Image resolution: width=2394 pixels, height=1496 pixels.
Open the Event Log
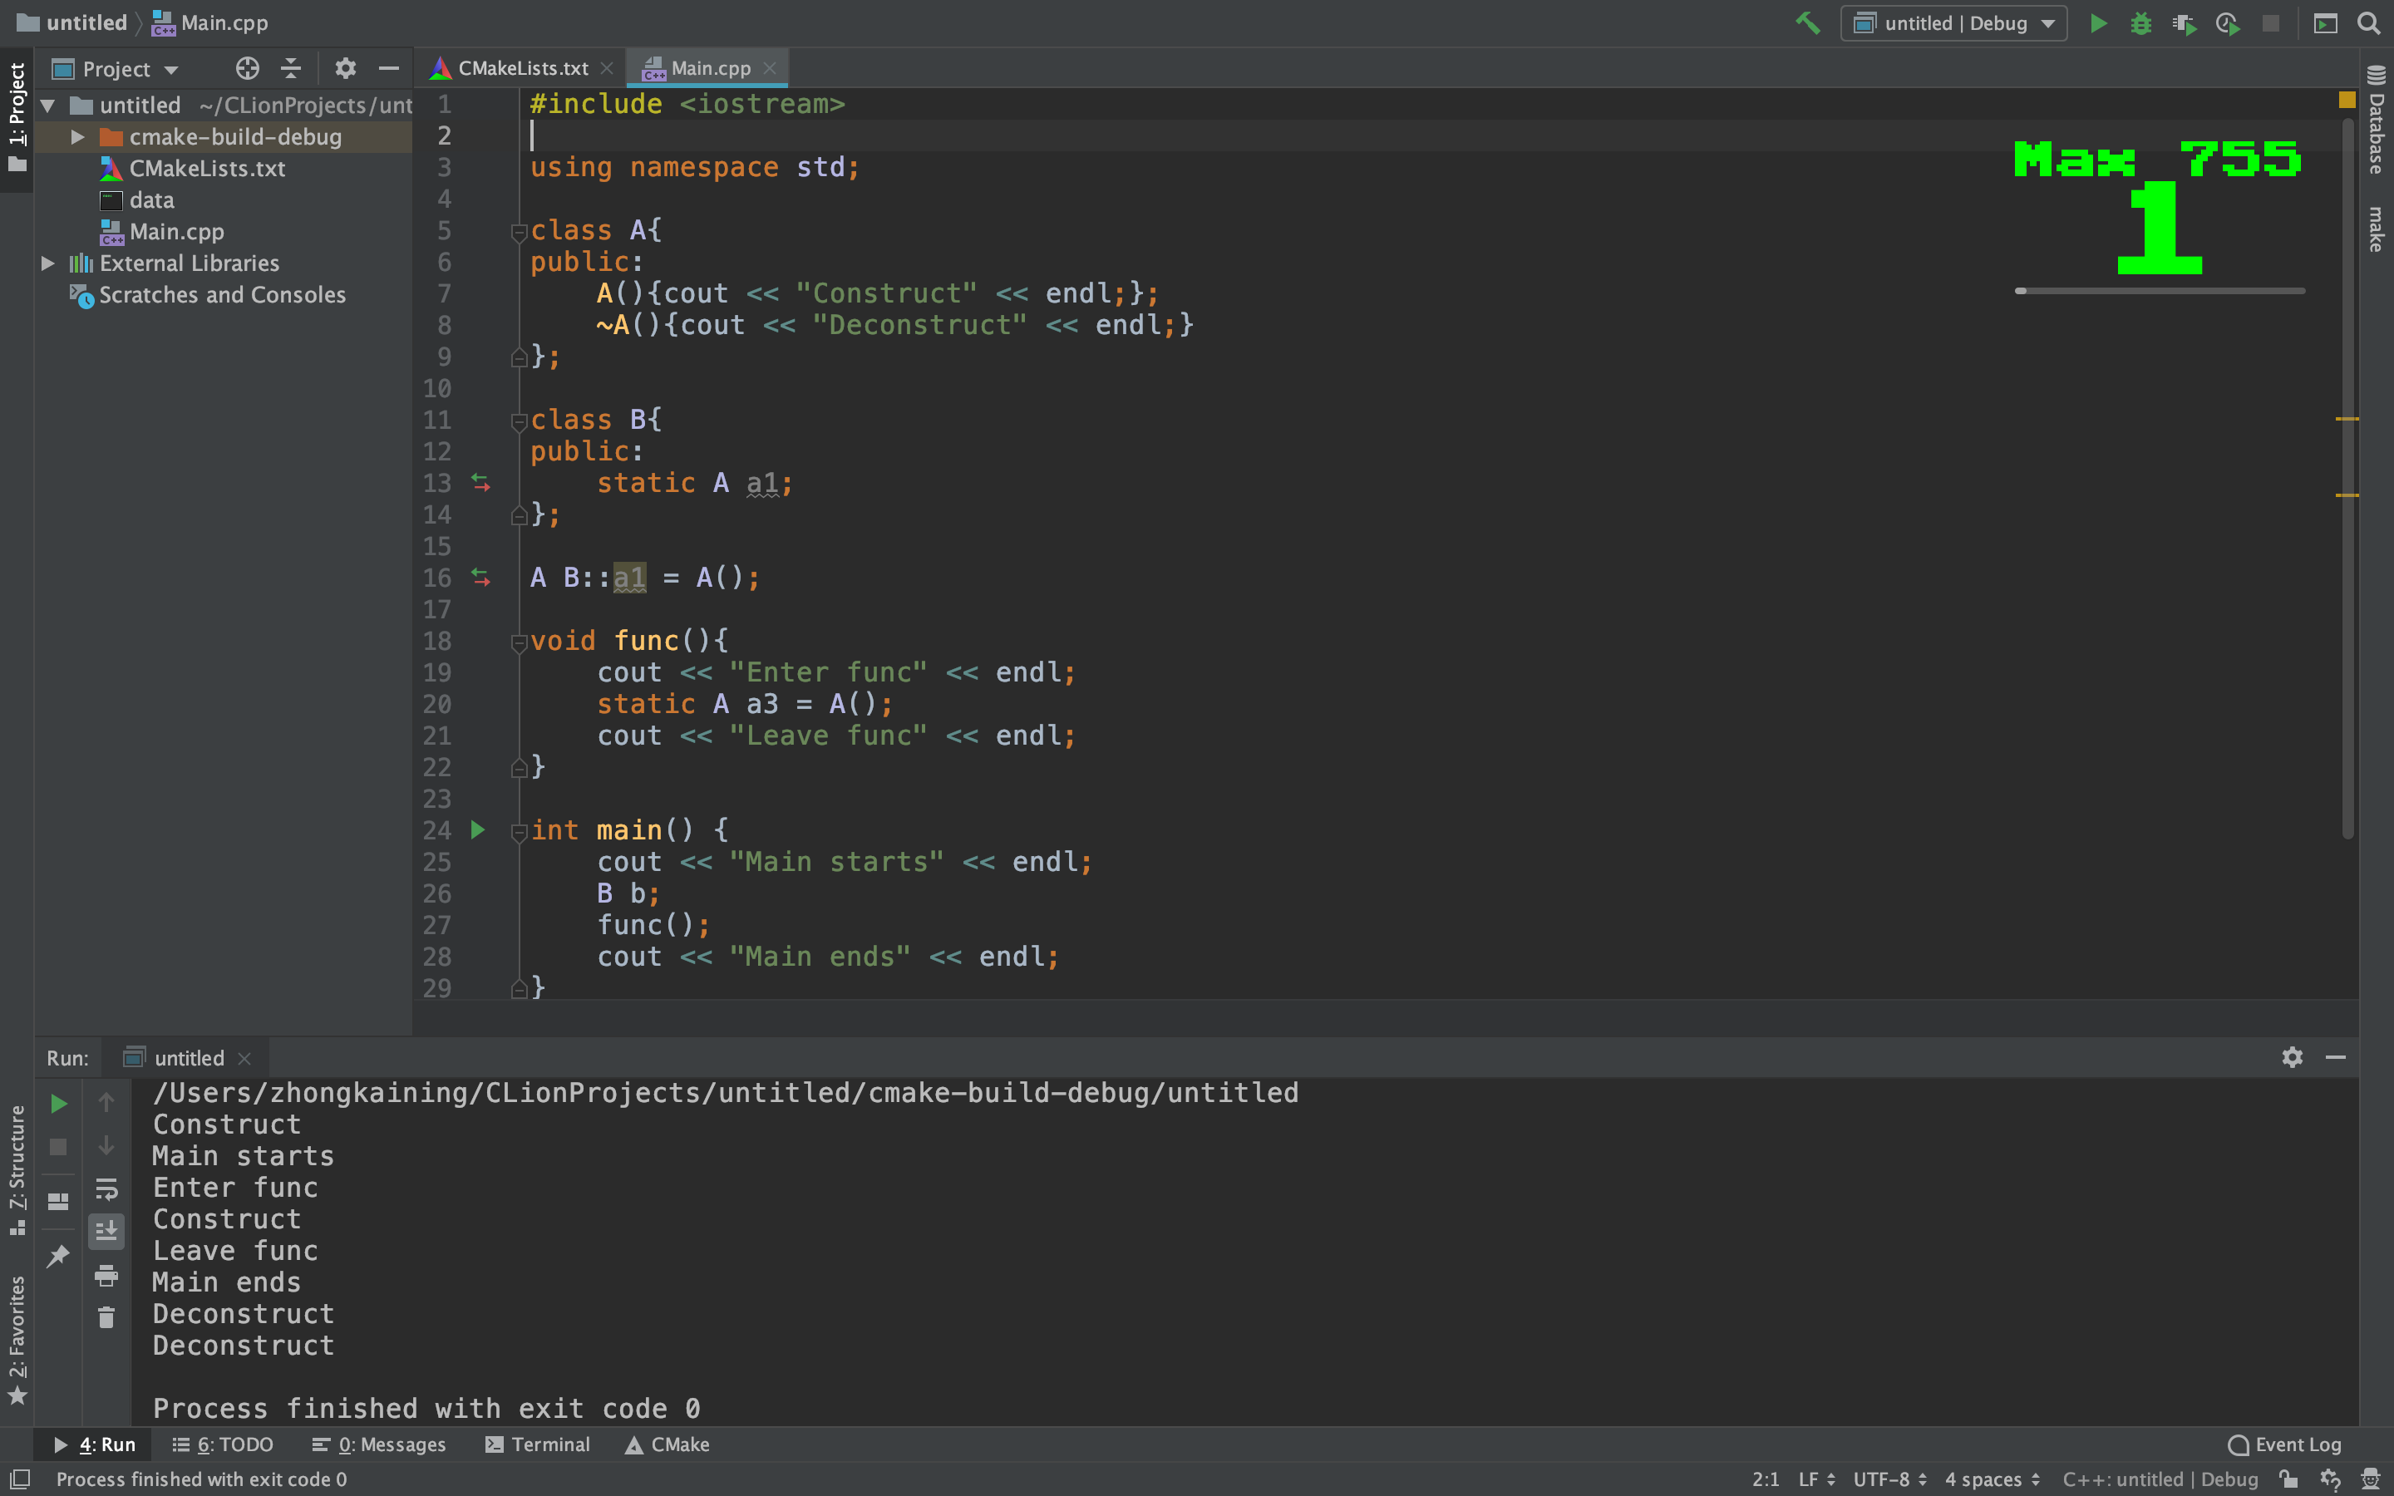[x=2284, y=1444]
